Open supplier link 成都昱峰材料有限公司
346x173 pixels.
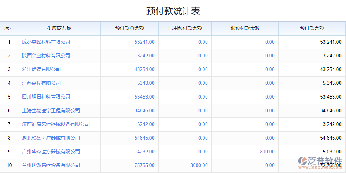46,42
